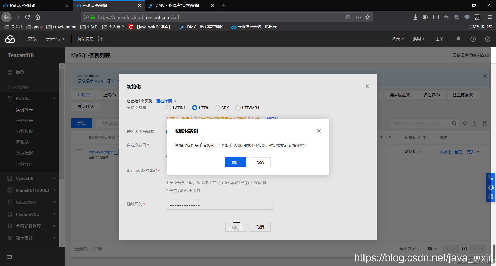Viewport: 496px width, 266px height.
Task: Click the 确认密码 password field
Action: tap(219, 205)
